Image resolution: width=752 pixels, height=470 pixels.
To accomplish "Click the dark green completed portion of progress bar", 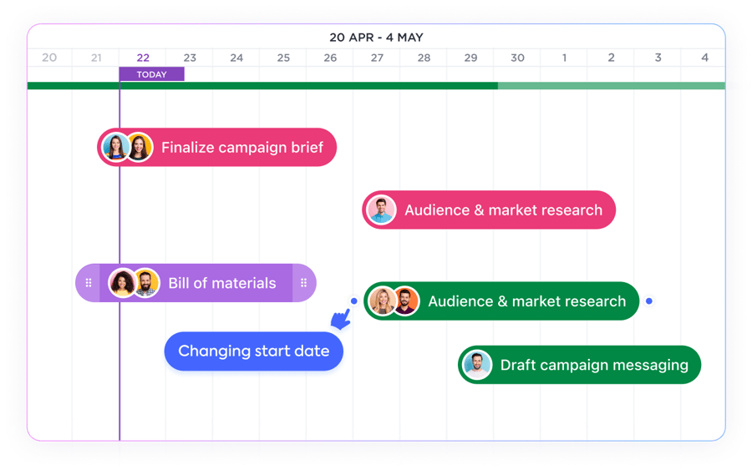I will click(x=262, y=86).
